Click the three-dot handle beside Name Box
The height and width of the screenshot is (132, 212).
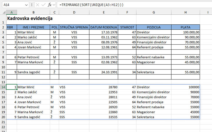point(32,5)
